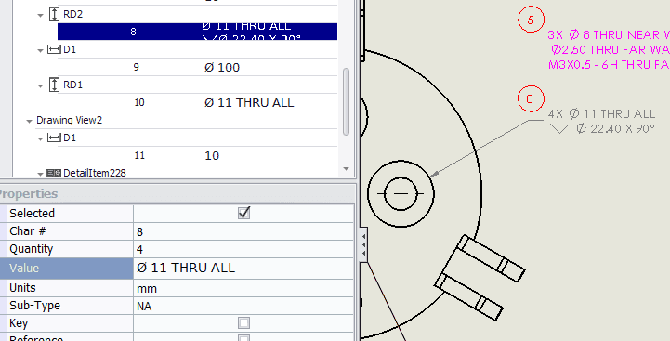The image size is (670, 341).
Task: Click the RD1 dimension icon
Action: coord(54,85)
